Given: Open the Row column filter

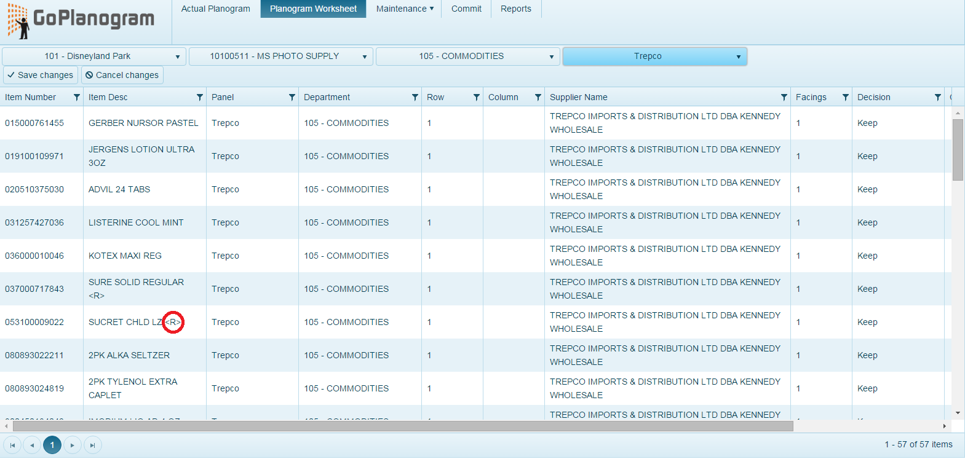Looking at the screenshot, I should pyautogui.click(x=476, y=97).
